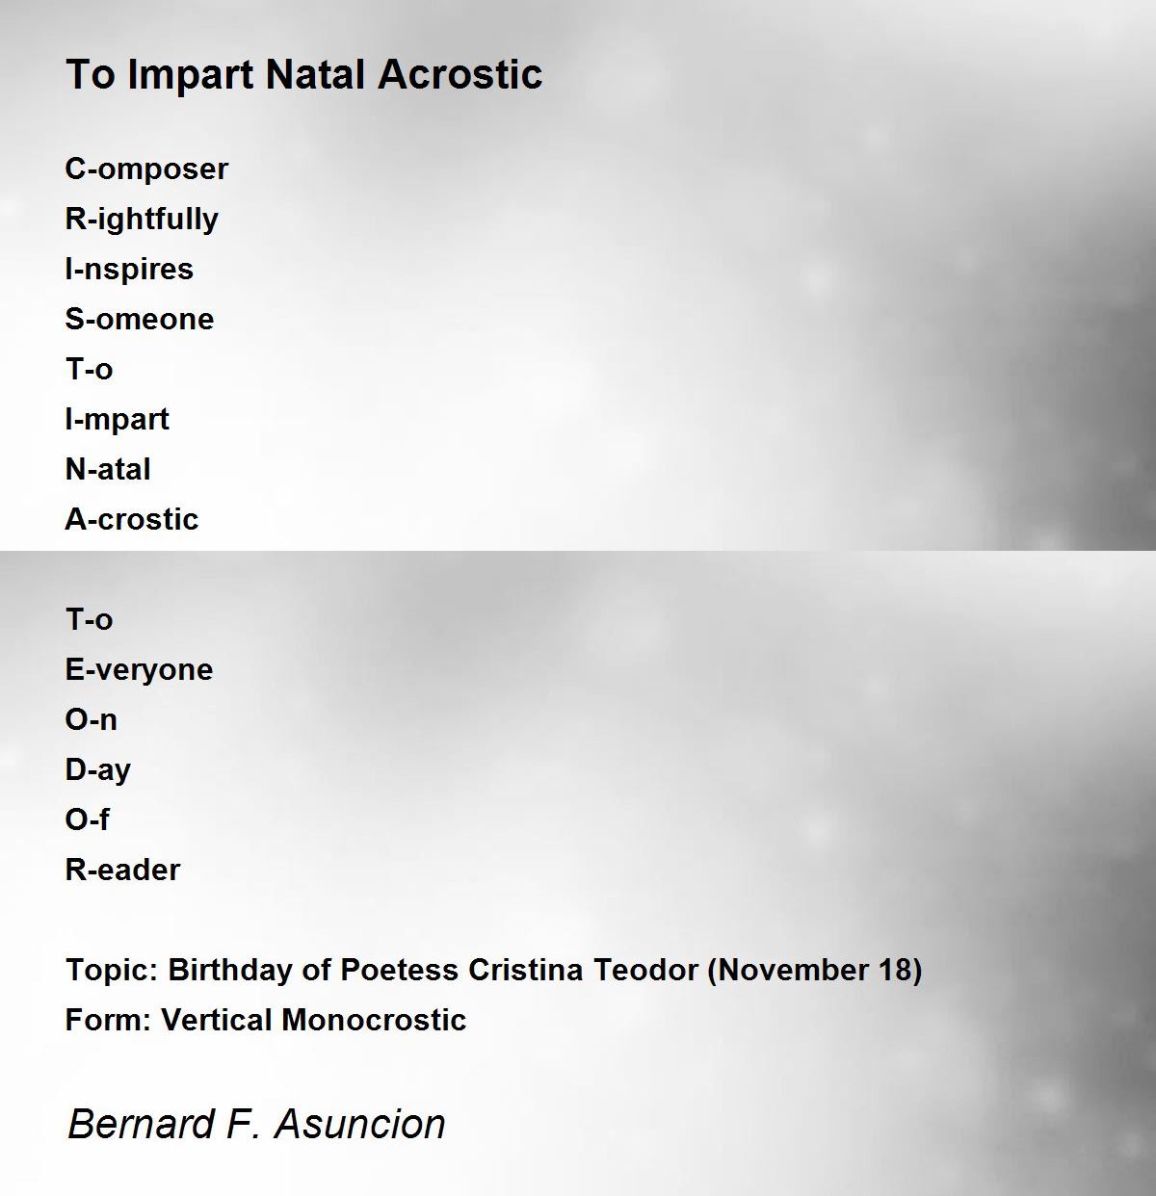1156x1196 pixels.
Task: Click the first T-o line under S-omeone
Action: 89,369
